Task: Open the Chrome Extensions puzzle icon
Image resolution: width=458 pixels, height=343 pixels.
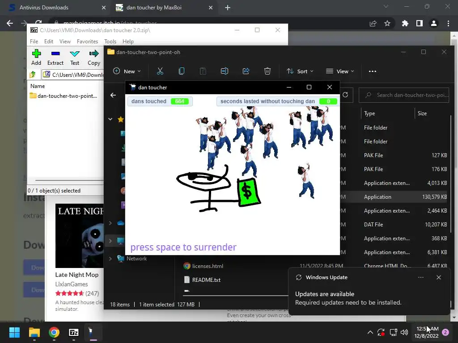Action: point(405,23)
